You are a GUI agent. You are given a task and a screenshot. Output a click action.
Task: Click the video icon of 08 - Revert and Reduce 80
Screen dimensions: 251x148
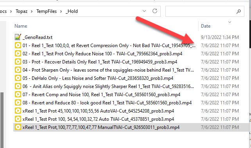click(18, 102)
